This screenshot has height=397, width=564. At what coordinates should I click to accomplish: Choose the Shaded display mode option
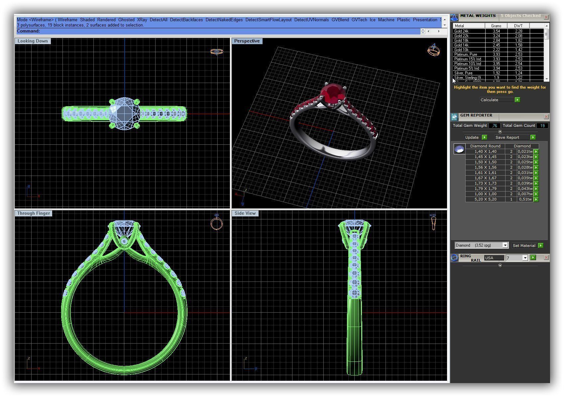pyautogui.click(x=87, y=20)
